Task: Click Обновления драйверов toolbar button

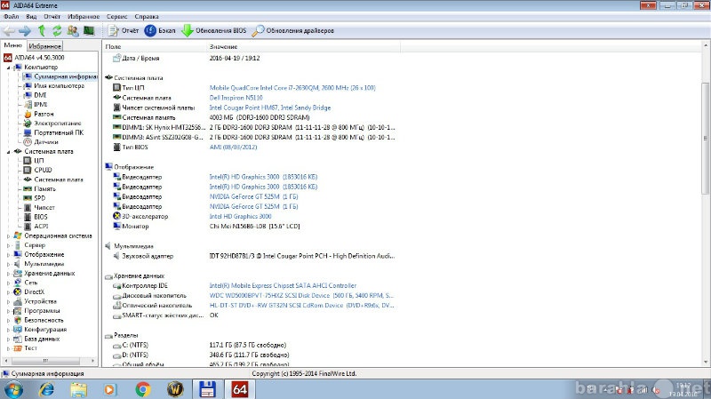Action: pos(292,31)
